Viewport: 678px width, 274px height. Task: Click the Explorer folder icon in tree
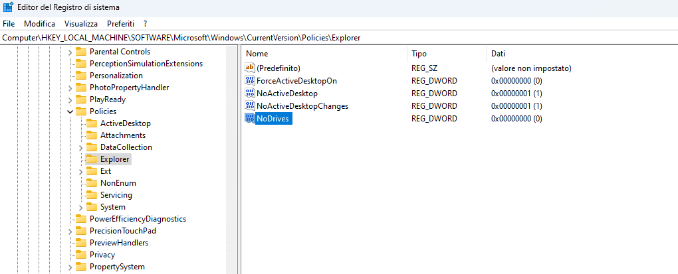(x=92, y=159)
